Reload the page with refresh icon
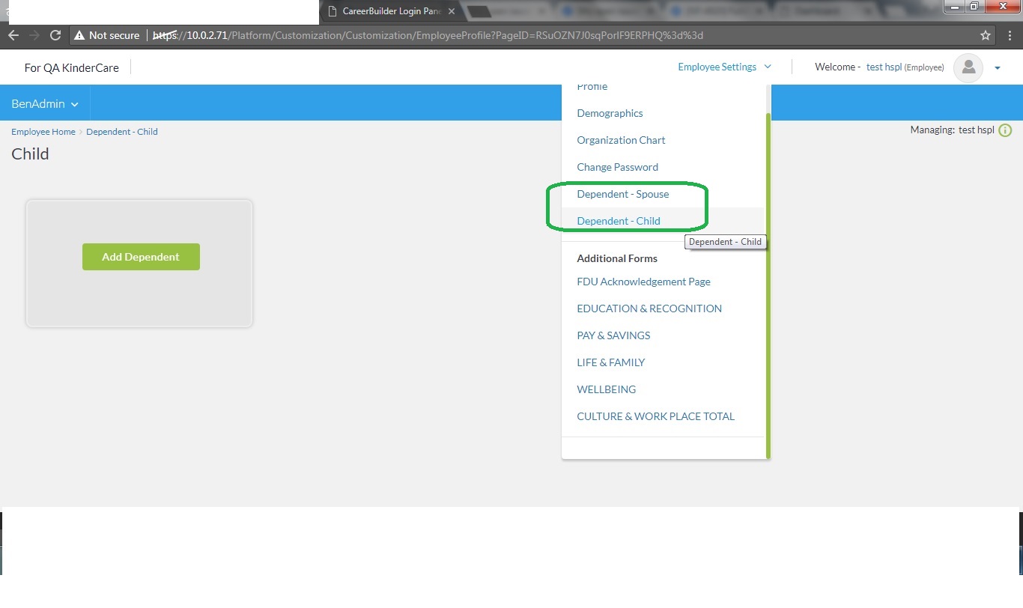The height and width of the screenshot is (608, 1023). (55, 35)
